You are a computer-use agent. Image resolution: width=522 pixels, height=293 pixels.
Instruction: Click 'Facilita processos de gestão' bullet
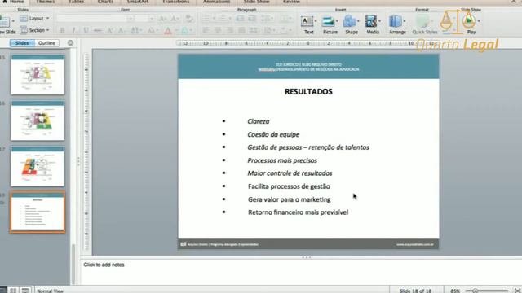(289, 186)
